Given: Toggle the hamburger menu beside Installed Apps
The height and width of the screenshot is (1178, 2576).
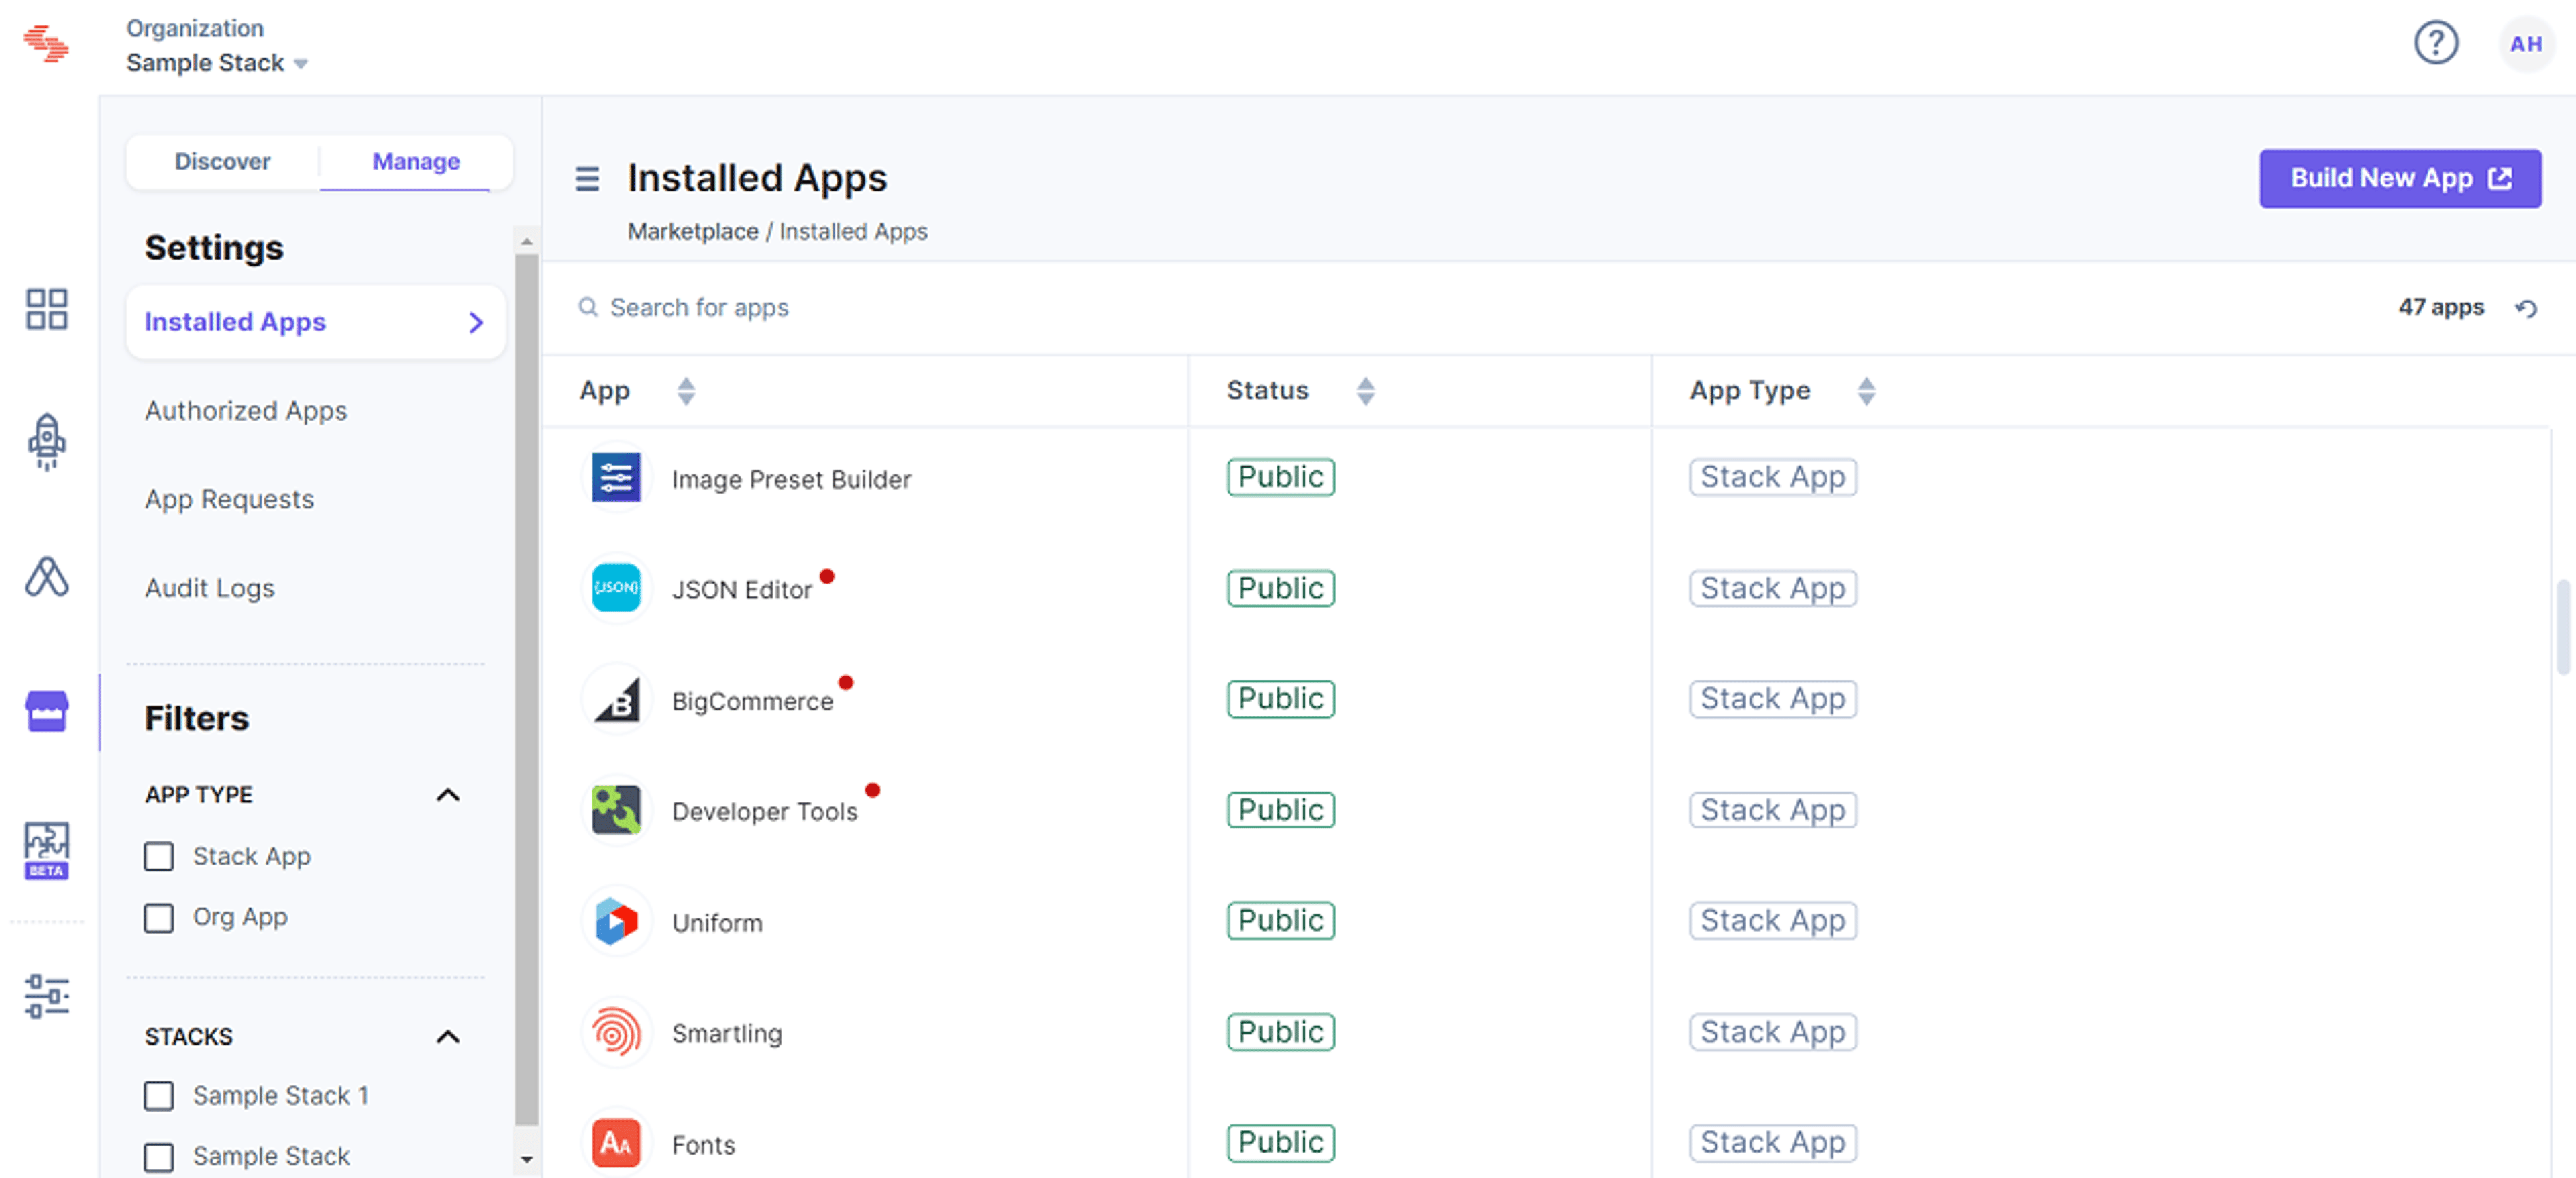Looking at the screenshot, I should [587, 179].
